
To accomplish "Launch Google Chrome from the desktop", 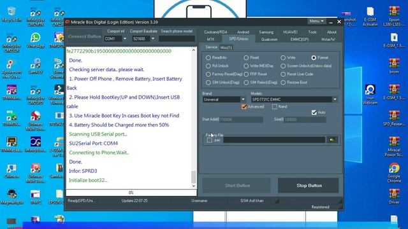I will [394, 173].
